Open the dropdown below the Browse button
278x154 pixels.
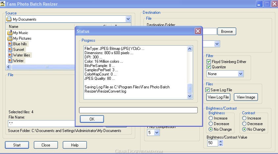coord(217,44)
